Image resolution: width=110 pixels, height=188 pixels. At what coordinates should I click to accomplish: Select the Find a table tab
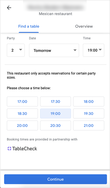pos(29,26)
